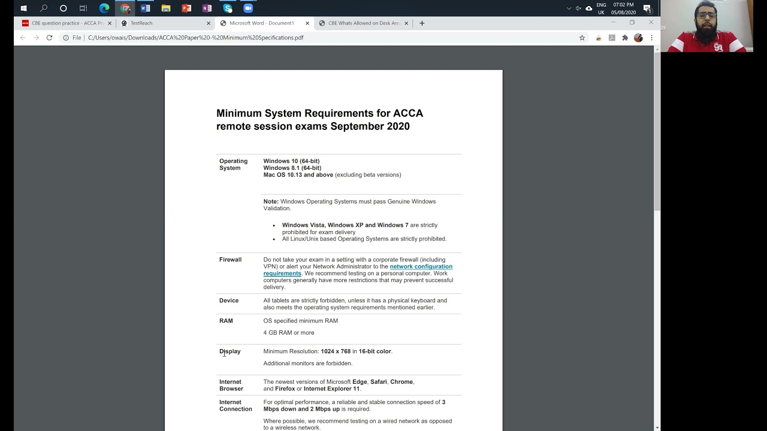The height and width of the screenshot is (431, 767).
Task: Select the Microsoft Word - Document1 tab
Action: (x=261, y=23)
